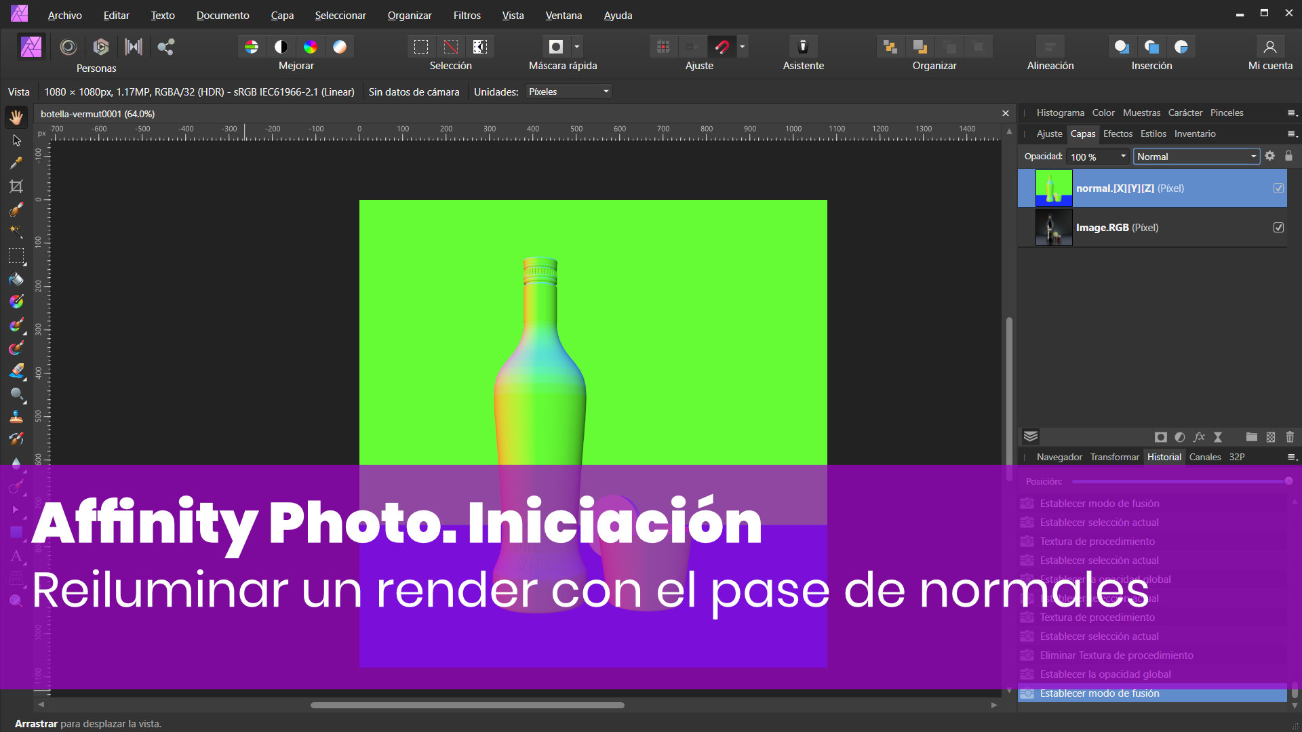Image resolution: width=1302 pixels, height=732 pixels.
Task: Select the Move tool arrow
Action: click(x=16, y=140)
